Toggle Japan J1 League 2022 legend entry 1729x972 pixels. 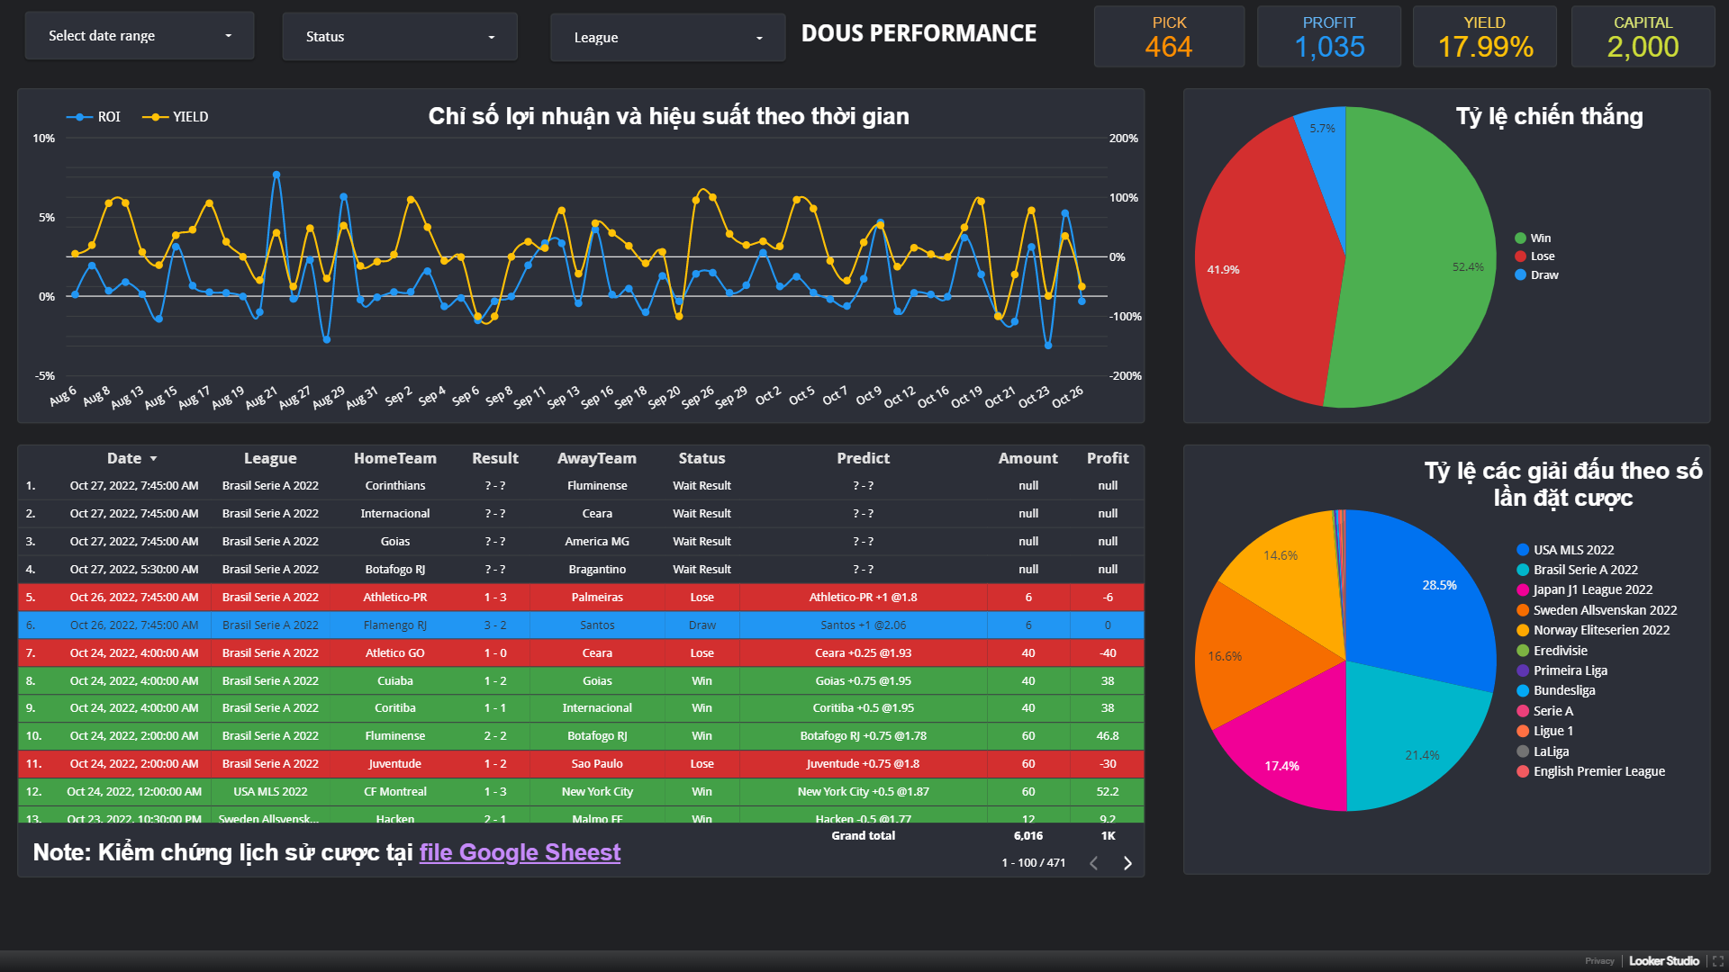pyautogui.click(x=1592, y=590)
